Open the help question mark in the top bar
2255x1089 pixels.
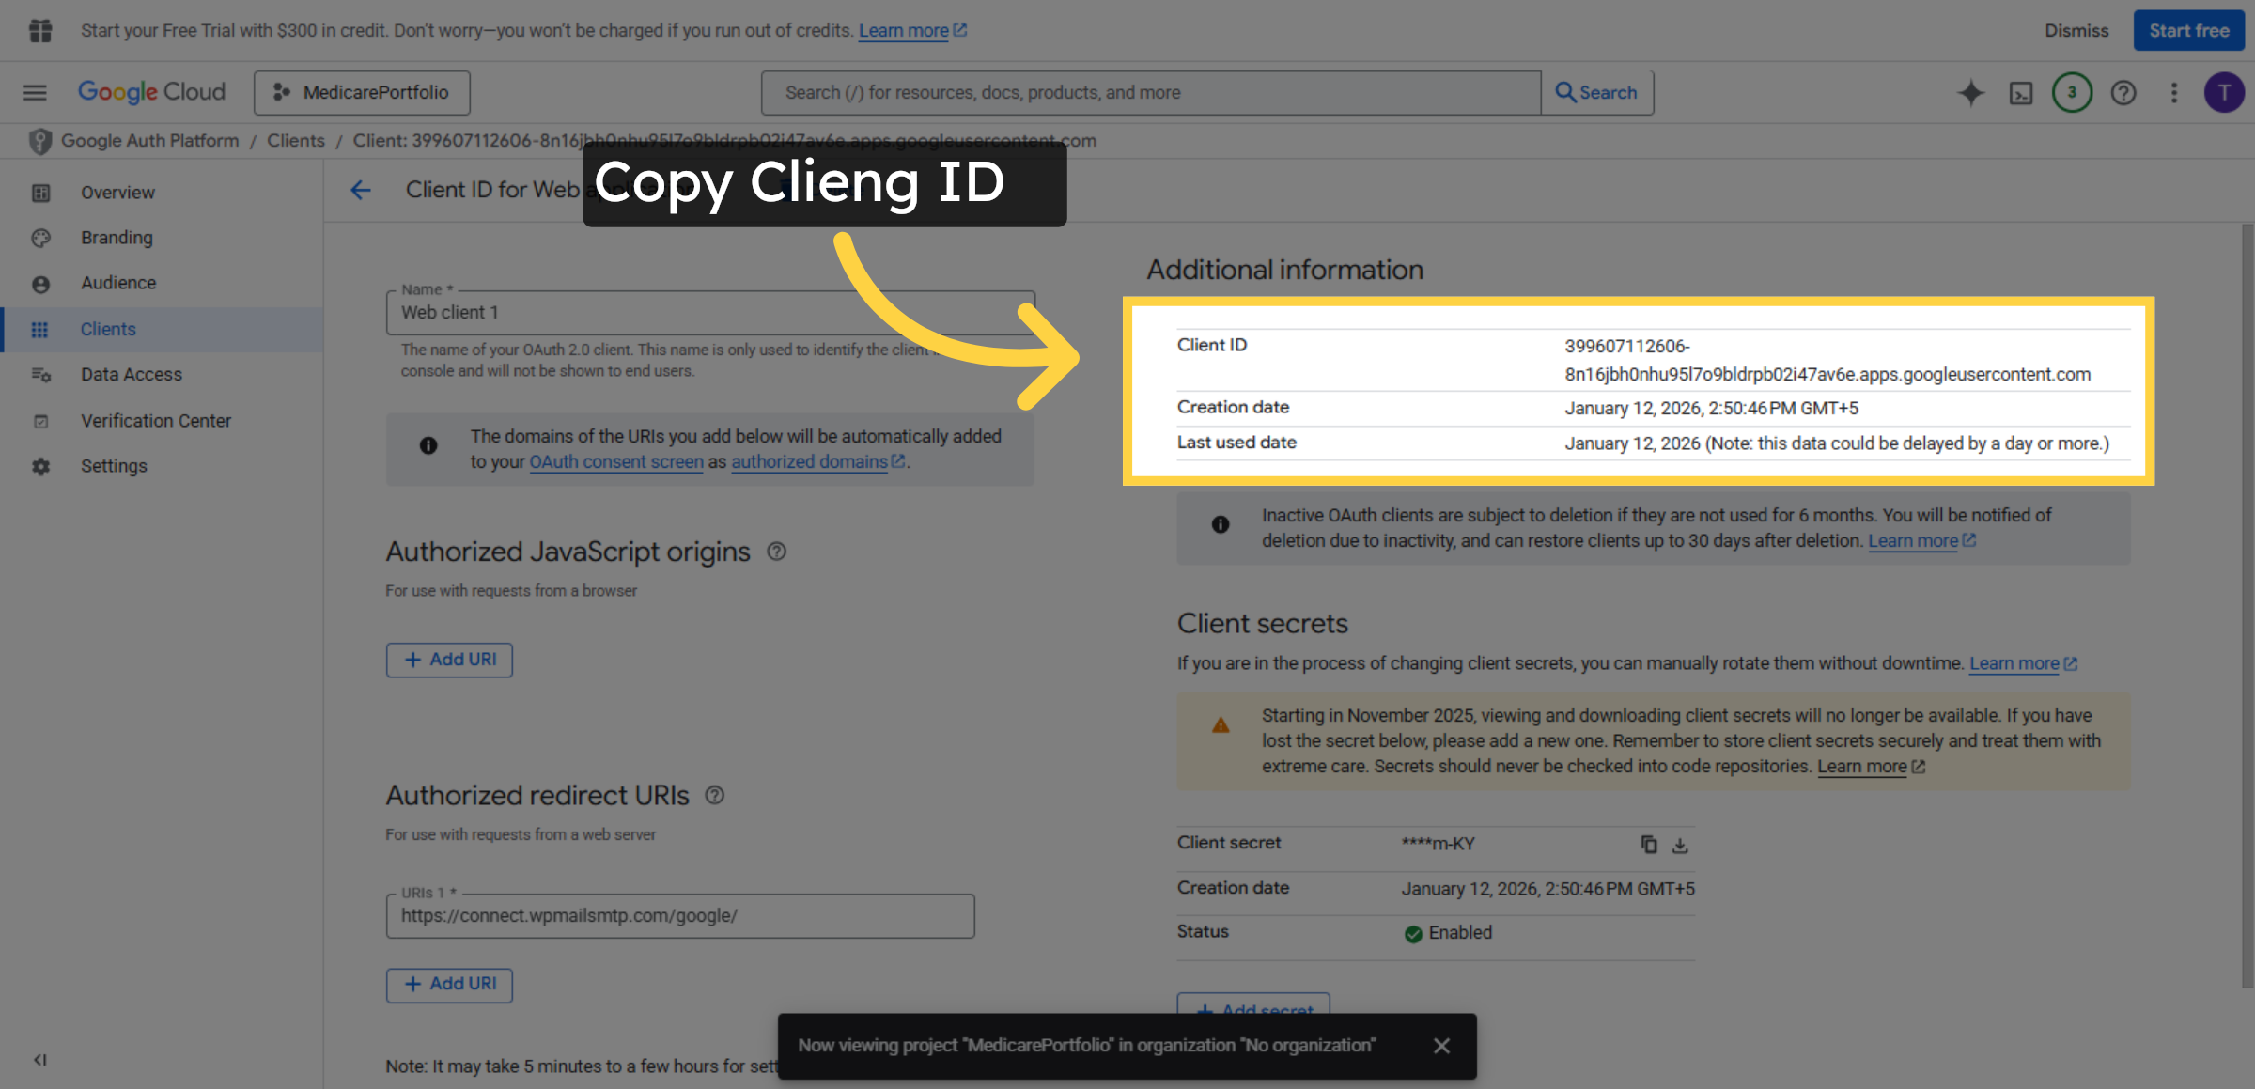click(2123, 92)
